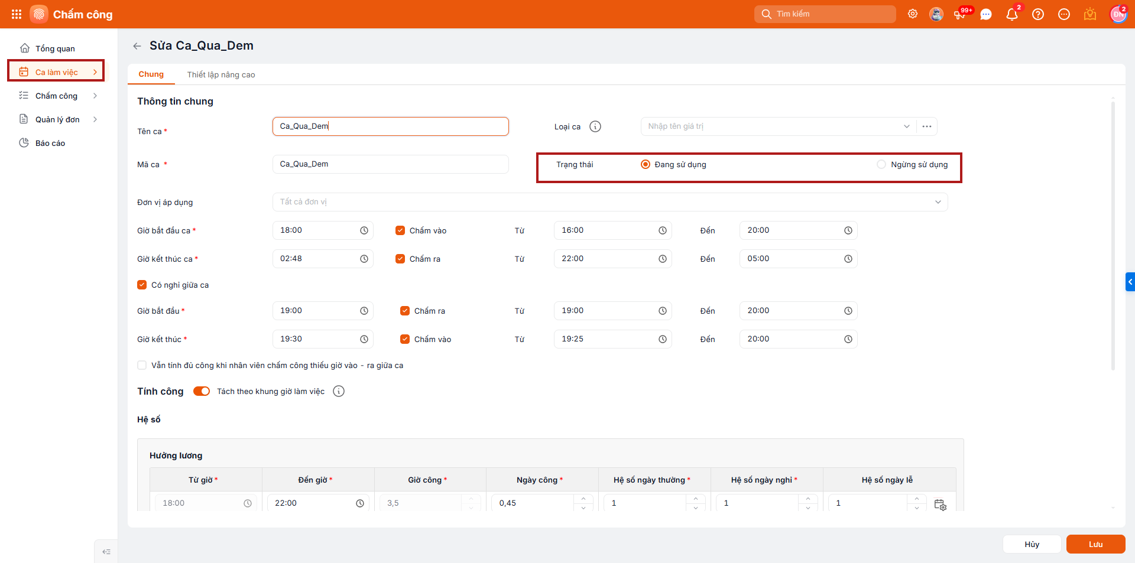Select the Ngừng sử dụng radio option
The height and width of the screenshot is (563, 1135).
click(x=881, y=164)
